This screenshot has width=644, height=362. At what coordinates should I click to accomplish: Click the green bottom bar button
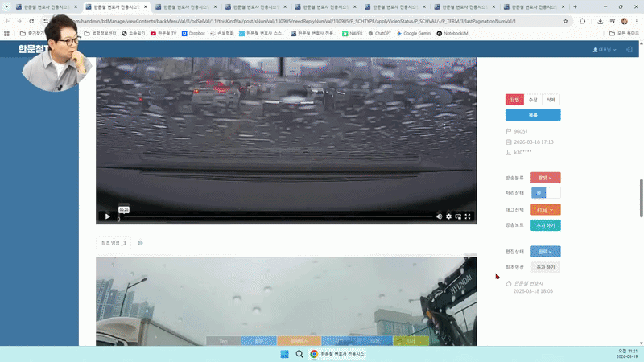click(411, 341)
